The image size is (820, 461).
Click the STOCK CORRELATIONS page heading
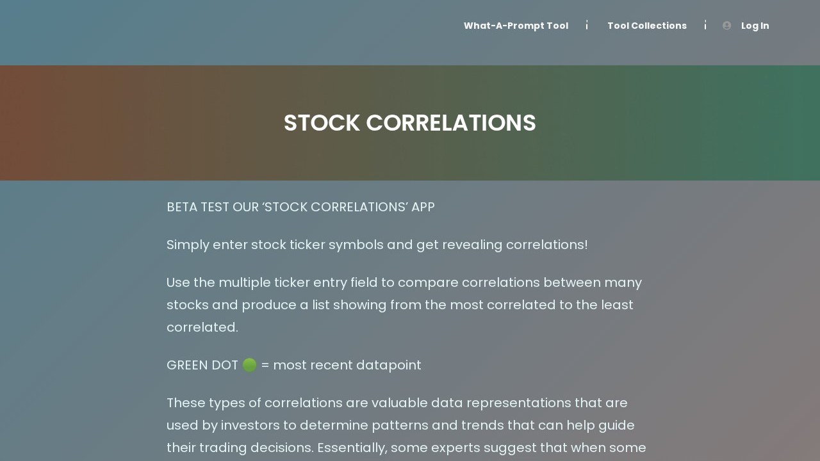[410, 123]
